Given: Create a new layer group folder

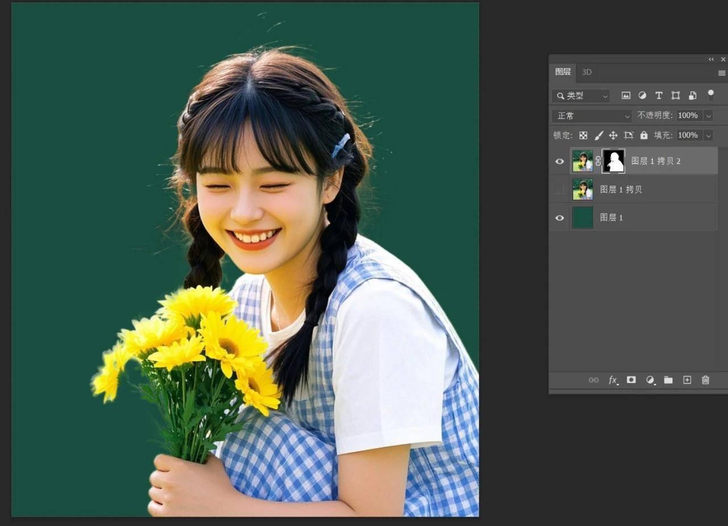Looking at the screenshot, I should click(x=668, y=380).
